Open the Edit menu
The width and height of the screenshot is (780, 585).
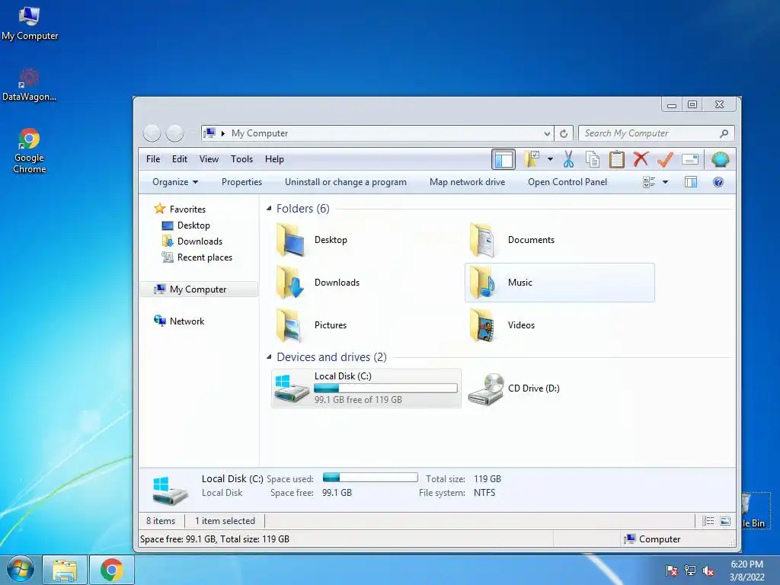click(180, 159)
